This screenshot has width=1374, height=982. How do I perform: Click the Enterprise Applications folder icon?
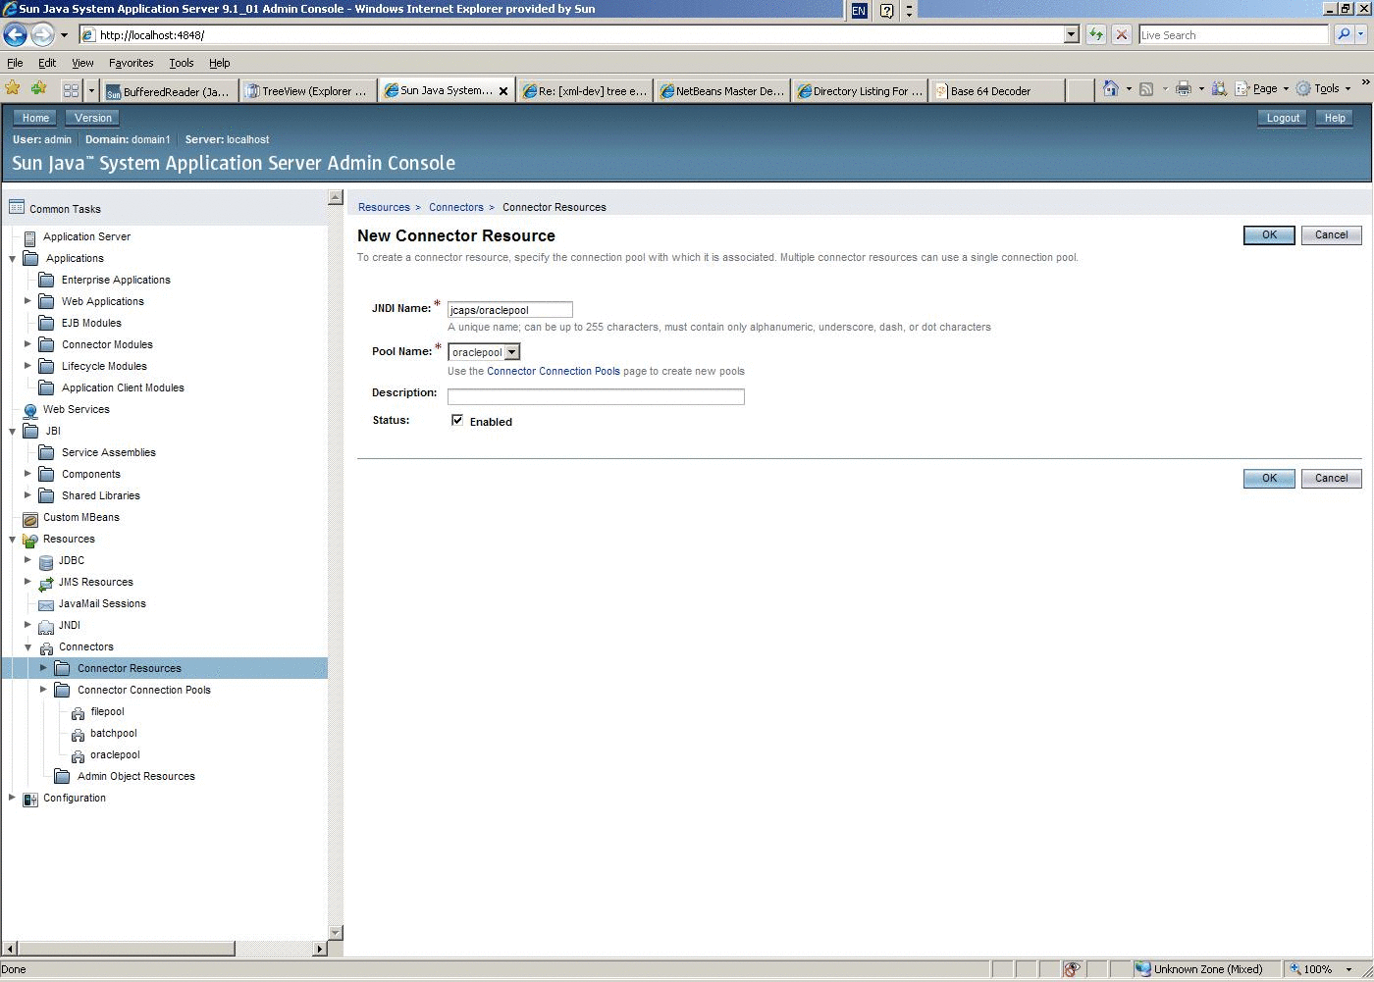pyautogui.click(x=46, y=280)
